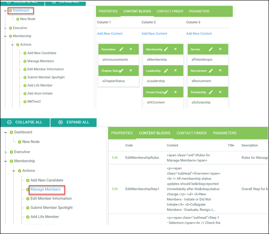
Task: Click pencil icon on Chapter Status block
Action: (x=121, y=71)
